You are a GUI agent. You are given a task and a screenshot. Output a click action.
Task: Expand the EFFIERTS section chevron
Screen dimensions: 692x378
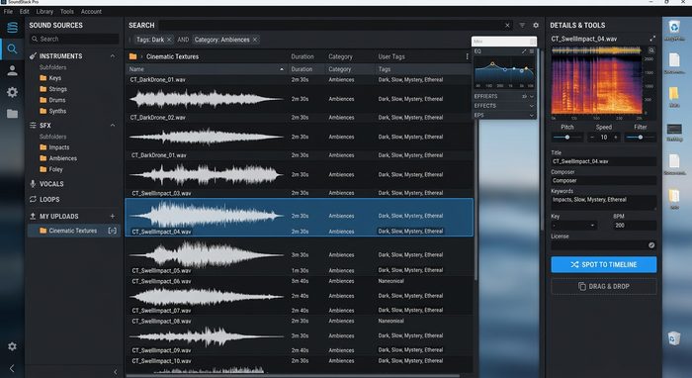tap(532, 96)
